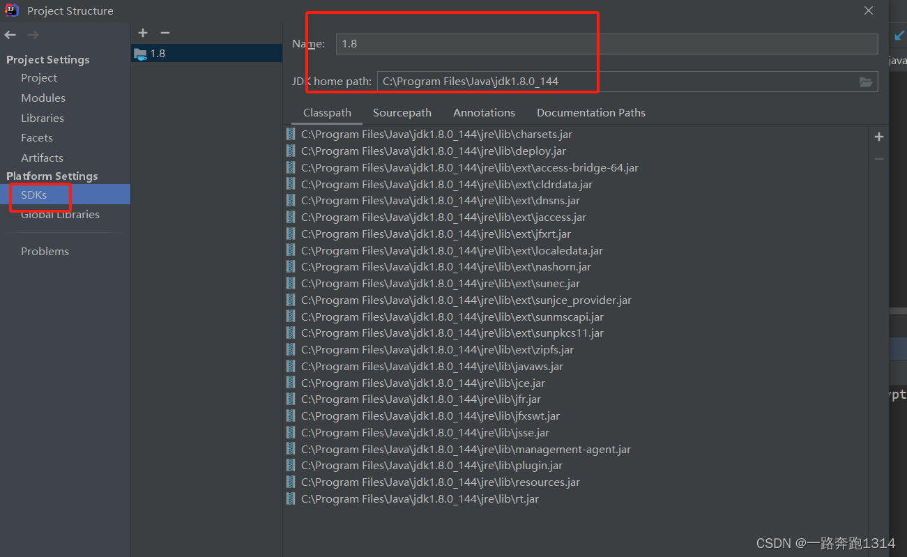Select the management-agent.jar row
Image resolution: width=907 pixels, height=557 pixels.
[575, 449]
